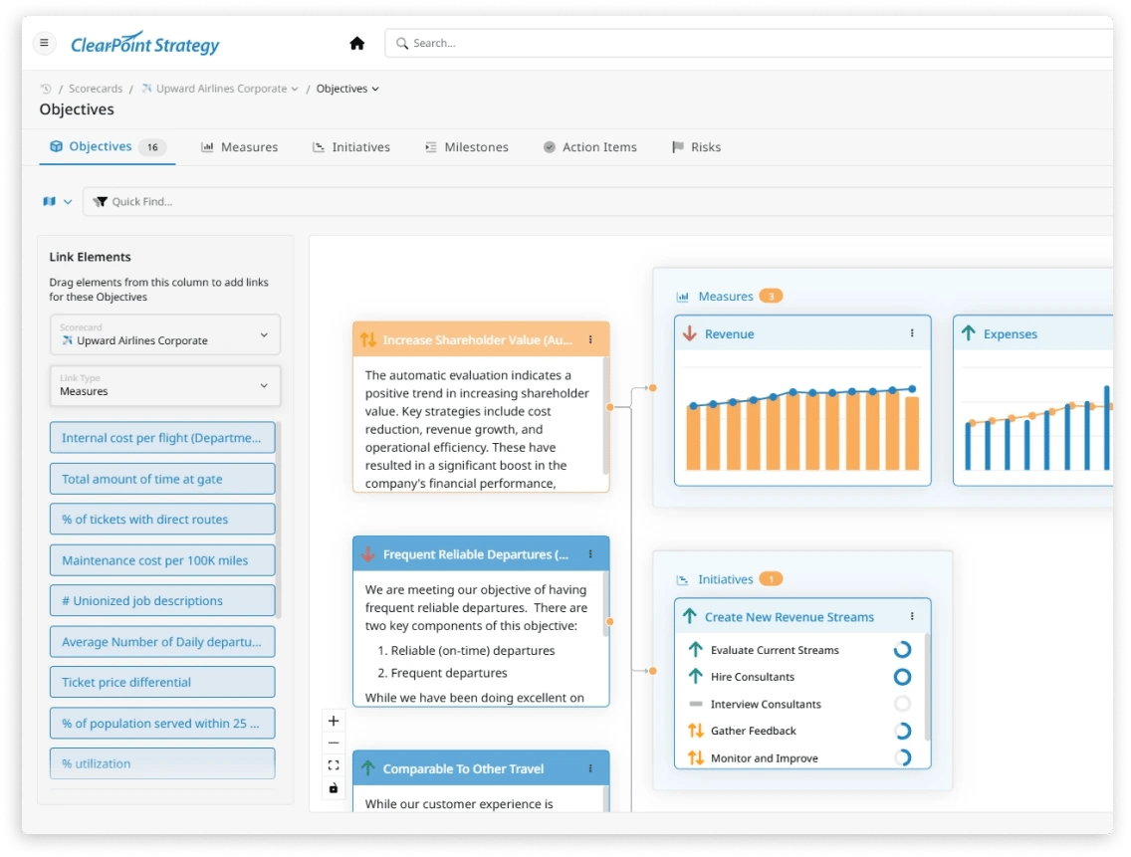The width and height of the screenshot is (1131, 857).
Task: Switch to the Milestones tab
Action: click(x=467, y=147)
